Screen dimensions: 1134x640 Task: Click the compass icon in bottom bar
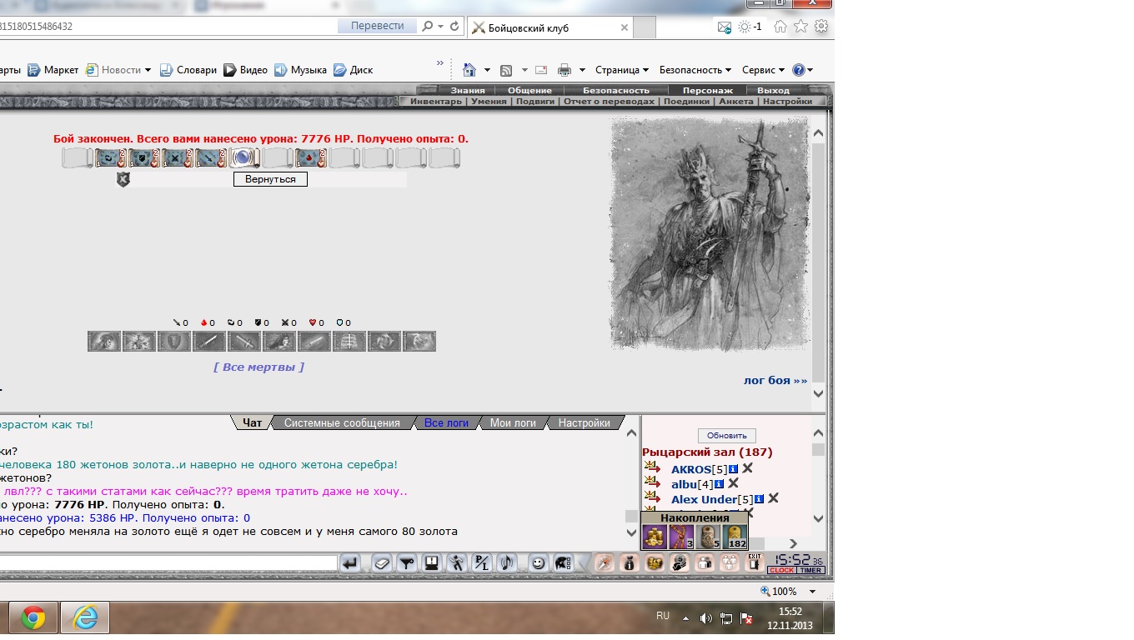[x=604, y=563]
